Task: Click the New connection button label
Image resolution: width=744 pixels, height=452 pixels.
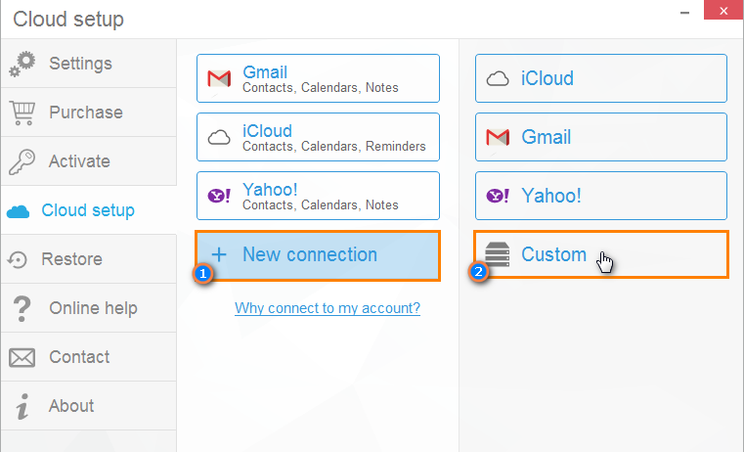Action: point(310,255)
